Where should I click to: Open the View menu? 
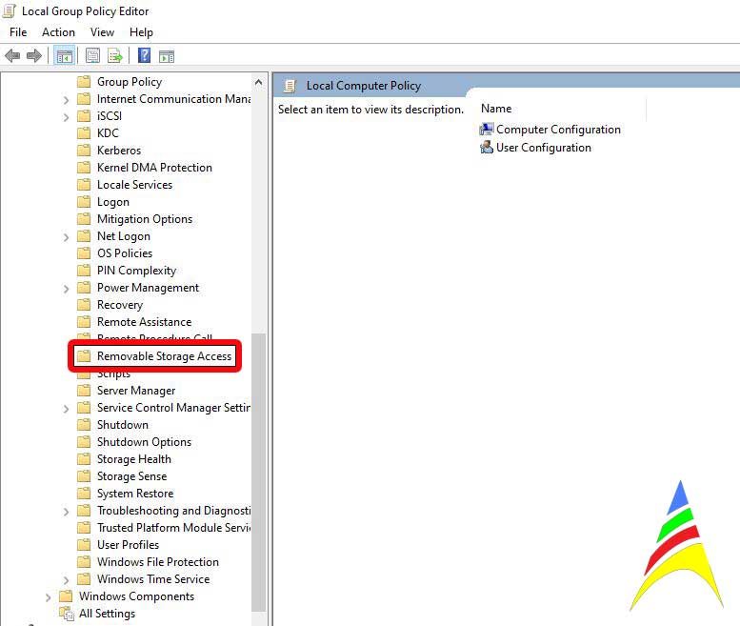(103, 32)
